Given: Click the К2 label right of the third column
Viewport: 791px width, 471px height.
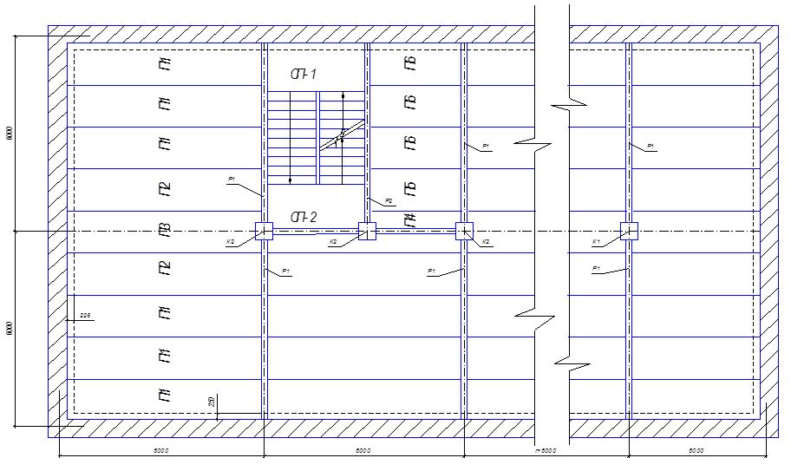Looking at the screenshot, I should tap(486, 242).
